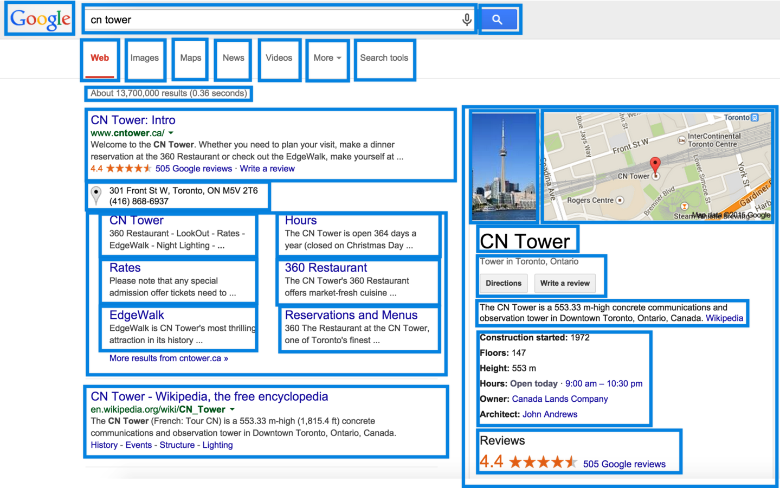Open the "360 Restaurant" sitelink

tap(326, 268)
